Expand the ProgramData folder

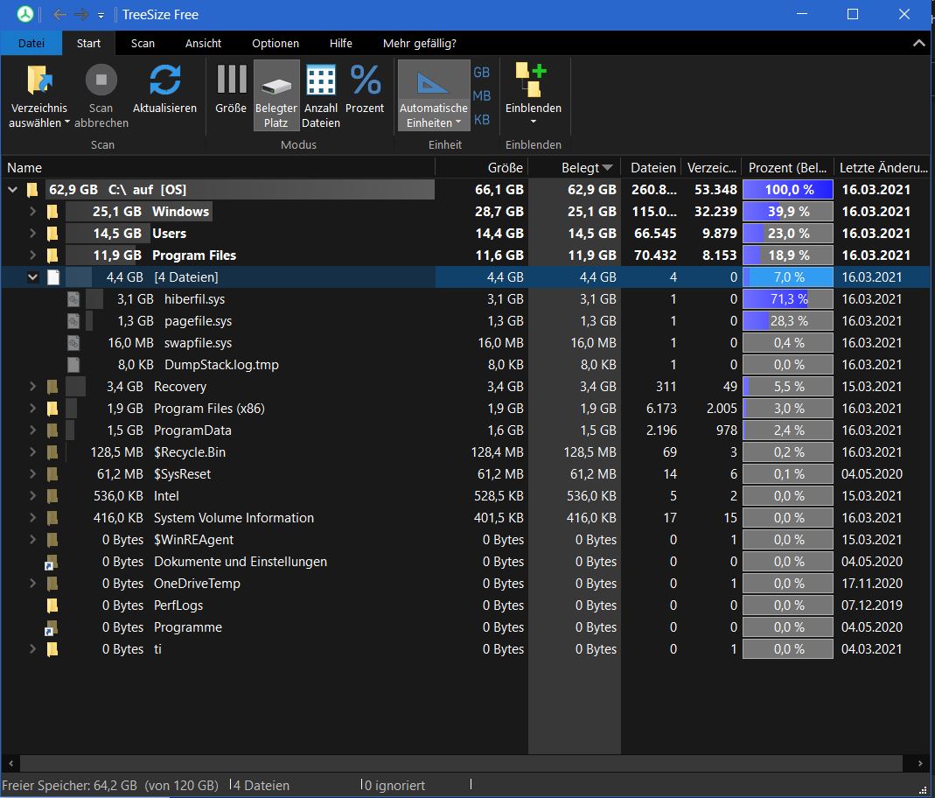coord(32,430)
